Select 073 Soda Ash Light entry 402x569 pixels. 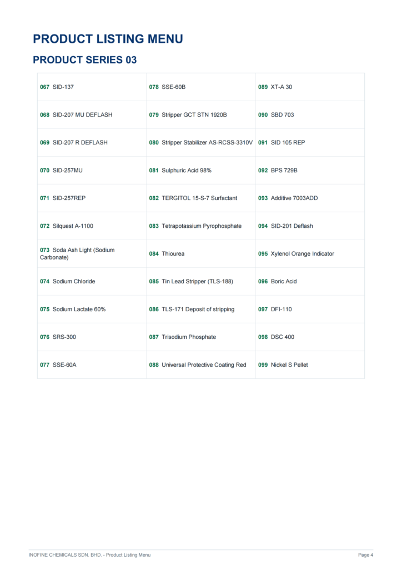tap(77, 253)
